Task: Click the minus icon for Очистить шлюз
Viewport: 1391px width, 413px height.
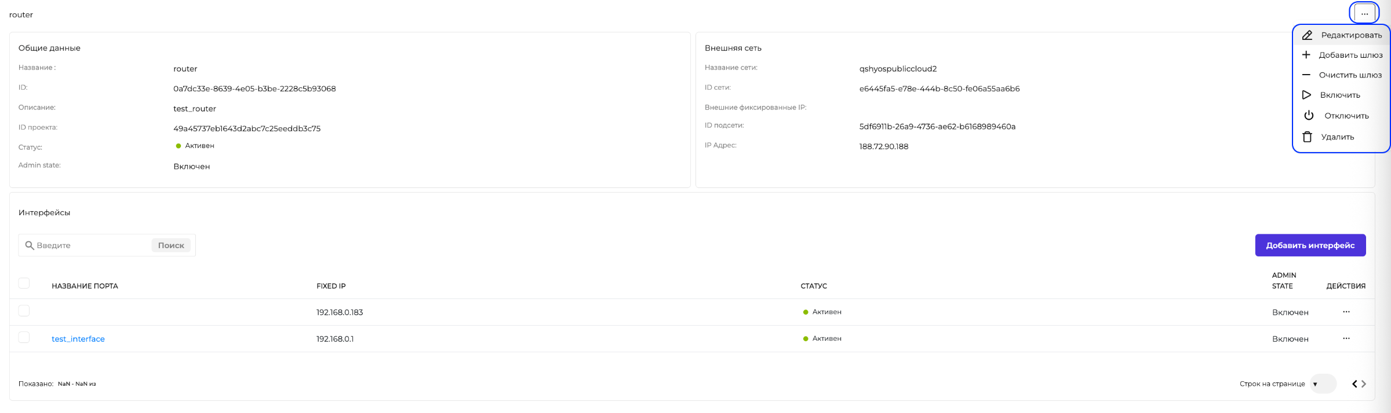Action: point(1306,75)
